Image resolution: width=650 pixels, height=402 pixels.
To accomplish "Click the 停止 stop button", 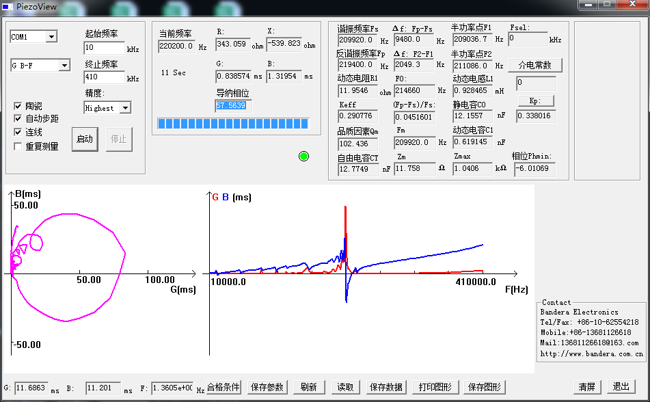I will (x=119, y=139).
